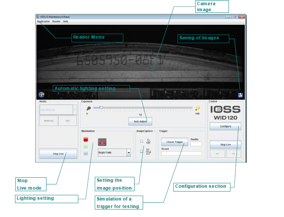Click Stop Live in Control section

(226, 145)
